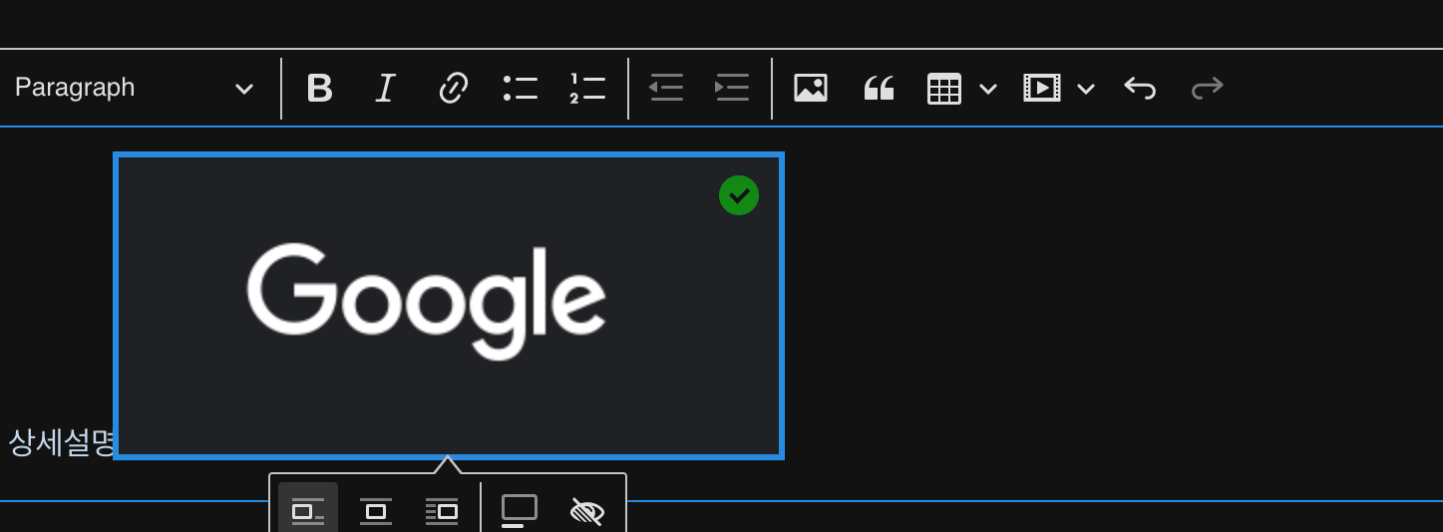Screen dimensions: 1443x532
Task: Click the insert media icon
Action: tap(1042, 88)
